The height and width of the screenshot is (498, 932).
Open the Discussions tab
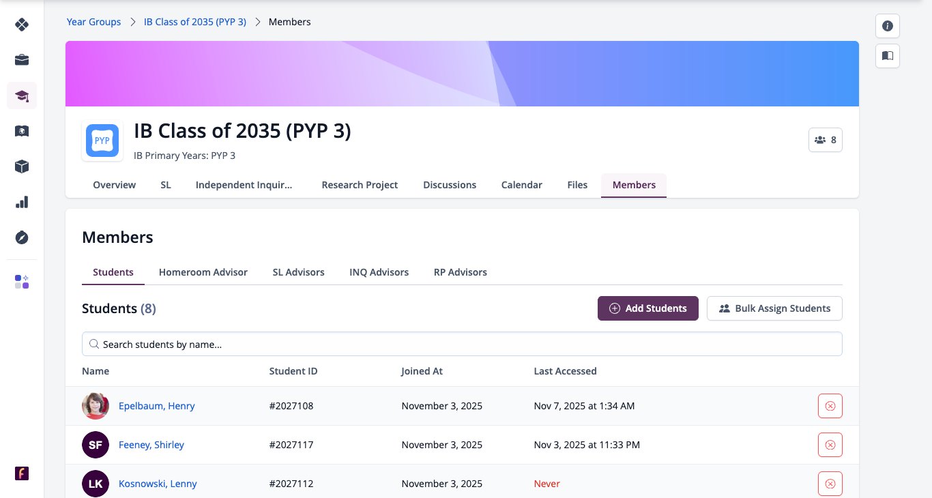point(450,185)
